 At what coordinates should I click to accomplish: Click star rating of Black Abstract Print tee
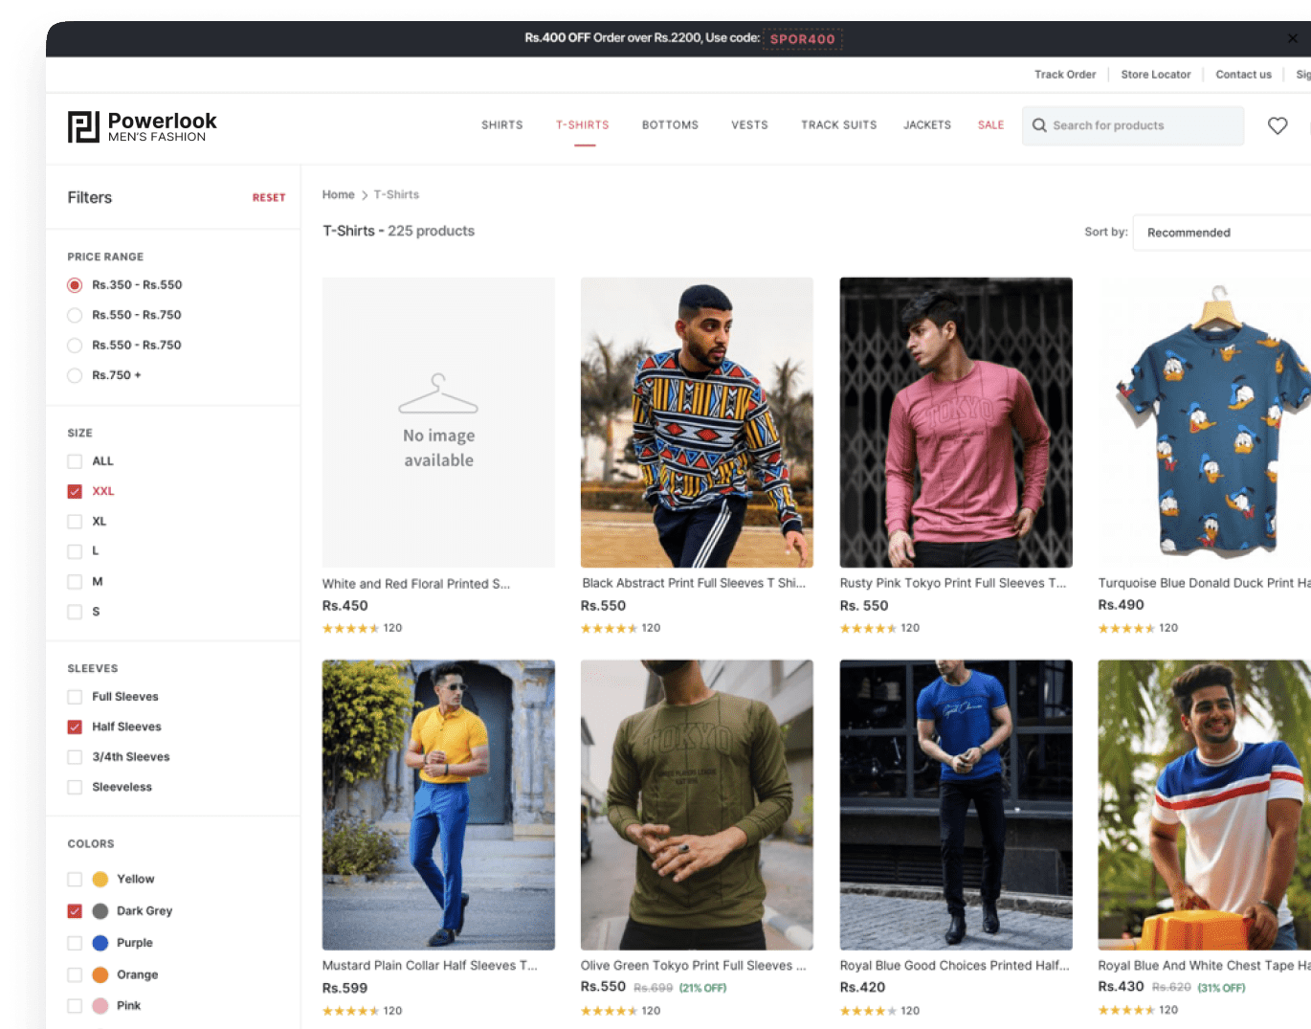coord(609,629)
